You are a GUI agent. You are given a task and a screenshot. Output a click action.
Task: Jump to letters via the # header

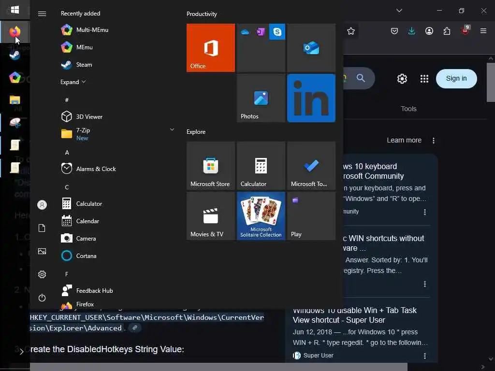[67, 100]
